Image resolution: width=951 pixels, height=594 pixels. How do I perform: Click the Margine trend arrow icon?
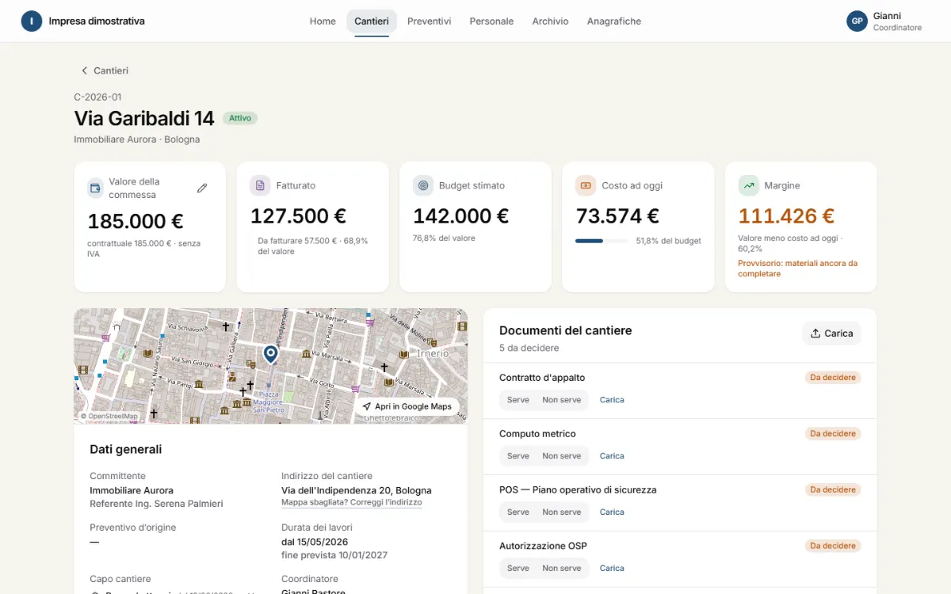point(748,185)
